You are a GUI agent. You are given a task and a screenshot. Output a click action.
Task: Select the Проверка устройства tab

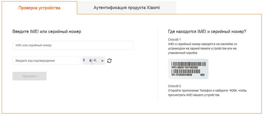click(39, 8)
